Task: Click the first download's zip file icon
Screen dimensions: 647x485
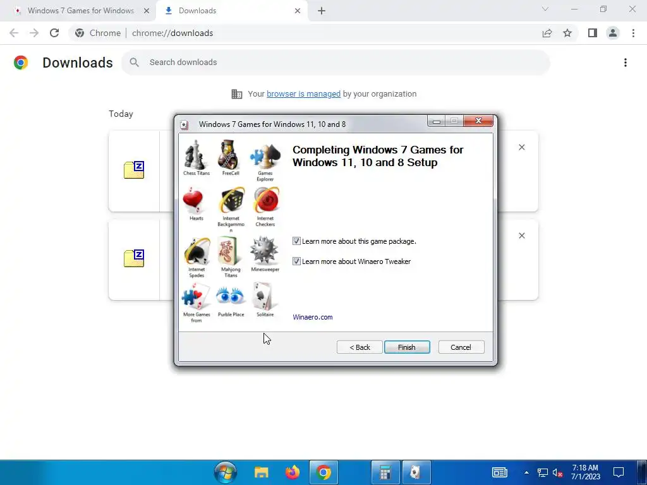Action: pyautogui.click(x=134, y=170)
